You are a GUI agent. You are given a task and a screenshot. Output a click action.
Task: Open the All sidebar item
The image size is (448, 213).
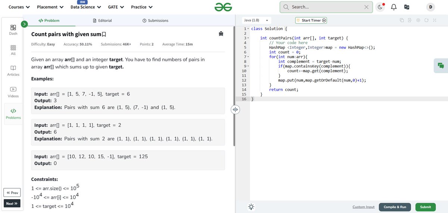[13, 50]
